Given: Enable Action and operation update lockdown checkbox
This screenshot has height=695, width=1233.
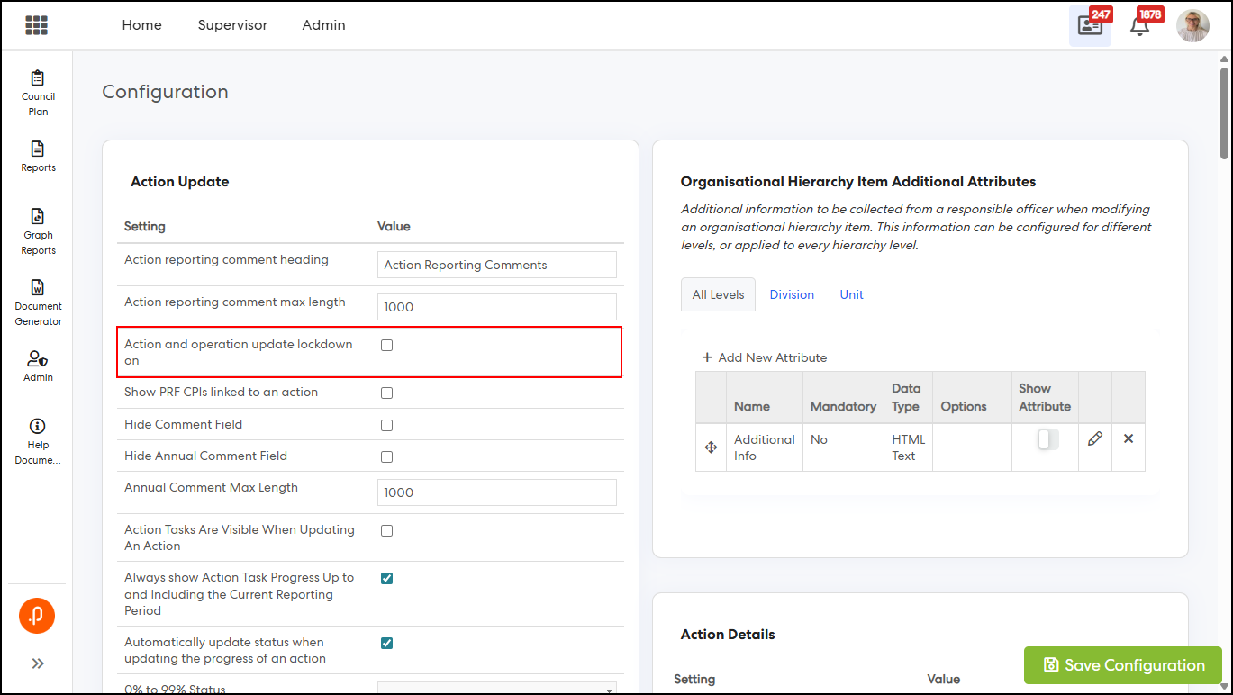Looking at the screenshot, I should coord(386,345).
